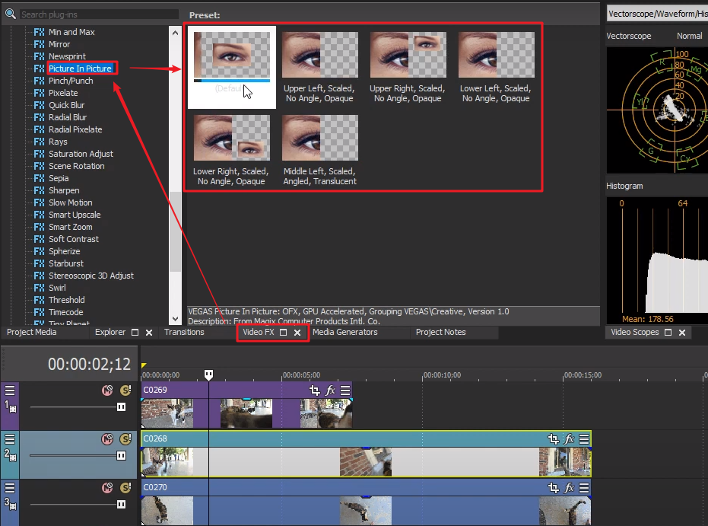Switch to the Explorer tab
The image size is (708, 526).
(x=110, y=332)
